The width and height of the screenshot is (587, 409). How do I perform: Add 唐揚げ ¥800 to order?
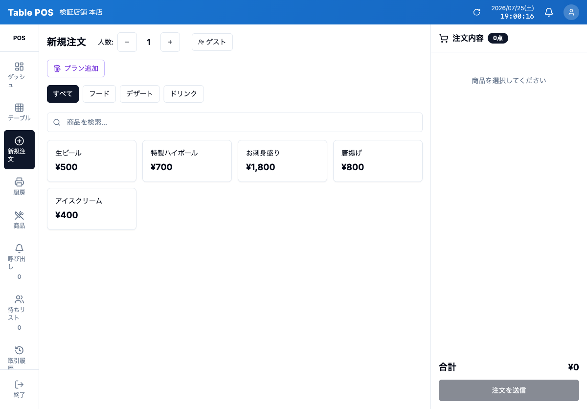click(x=378, y=161)
